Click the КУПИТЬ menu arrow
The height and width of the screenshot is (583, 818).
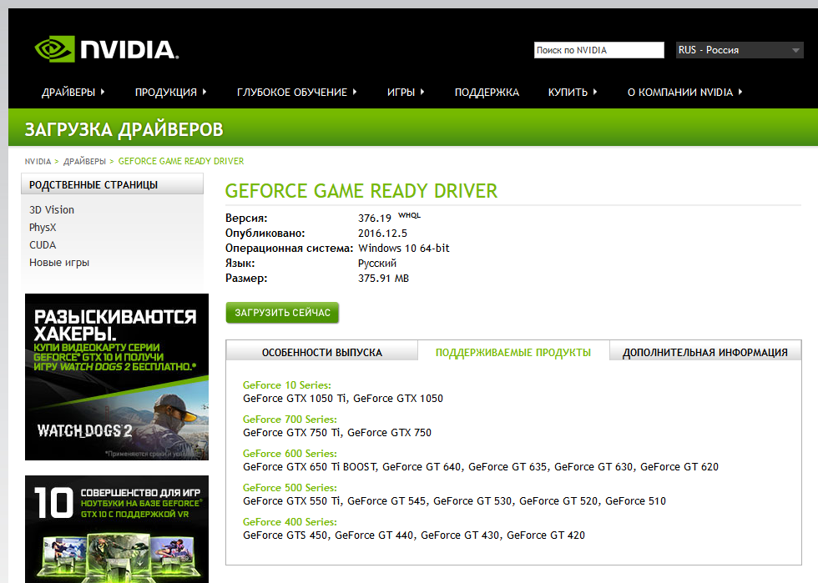595,92
